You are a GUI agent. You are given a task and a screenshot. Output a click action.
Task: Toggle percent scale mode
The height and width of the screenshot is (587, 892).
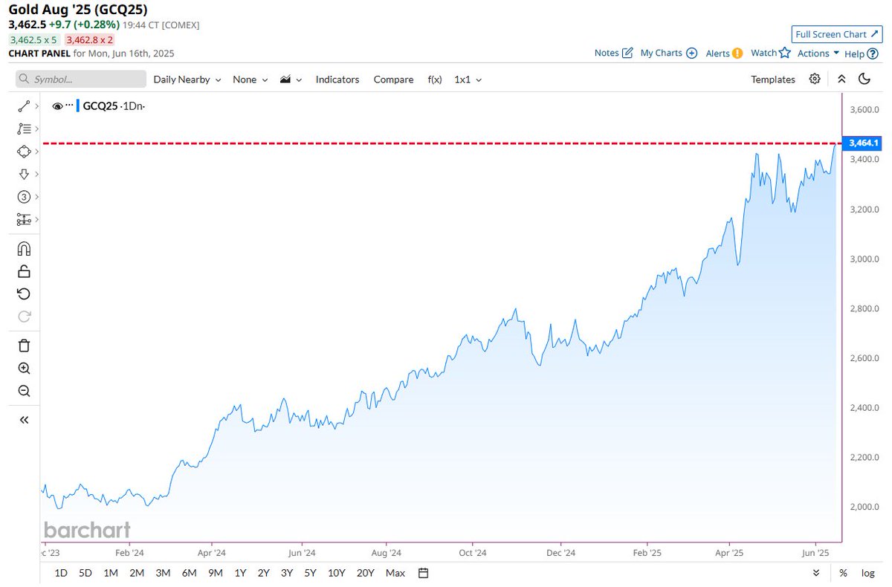click(x=843, y=573)
